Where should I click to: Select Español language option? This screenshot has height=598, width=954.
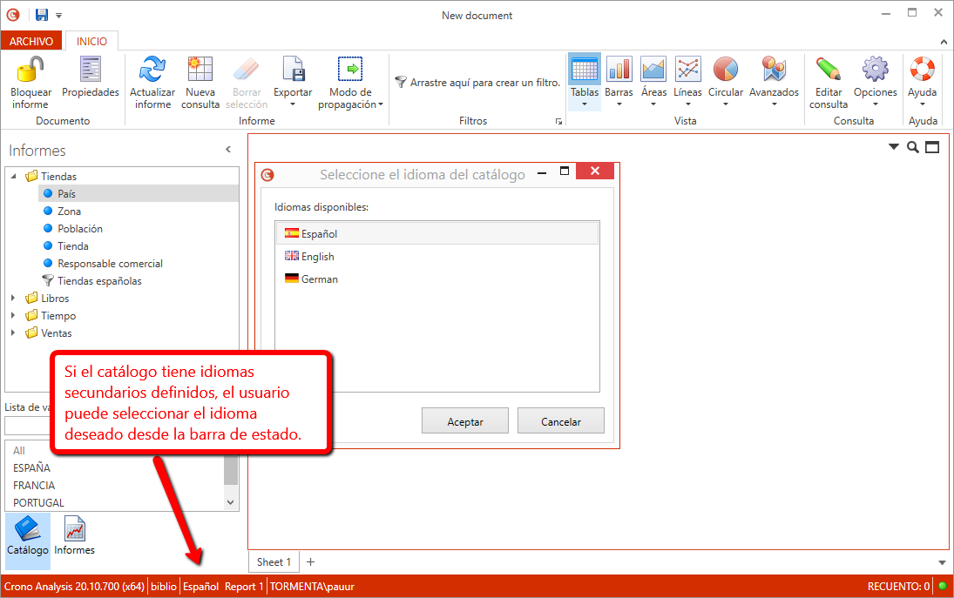pos(319,234)
